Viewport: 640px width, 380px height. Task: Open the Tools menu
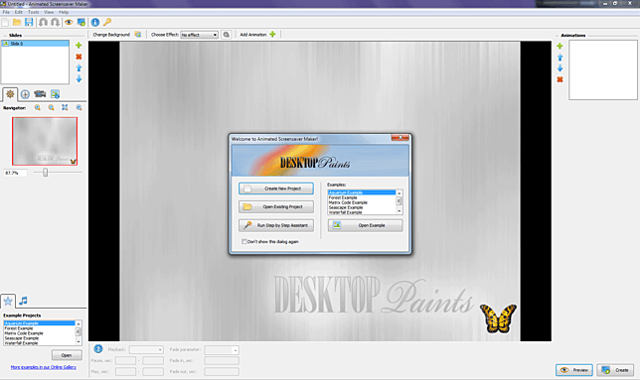(x=34, y=12)
